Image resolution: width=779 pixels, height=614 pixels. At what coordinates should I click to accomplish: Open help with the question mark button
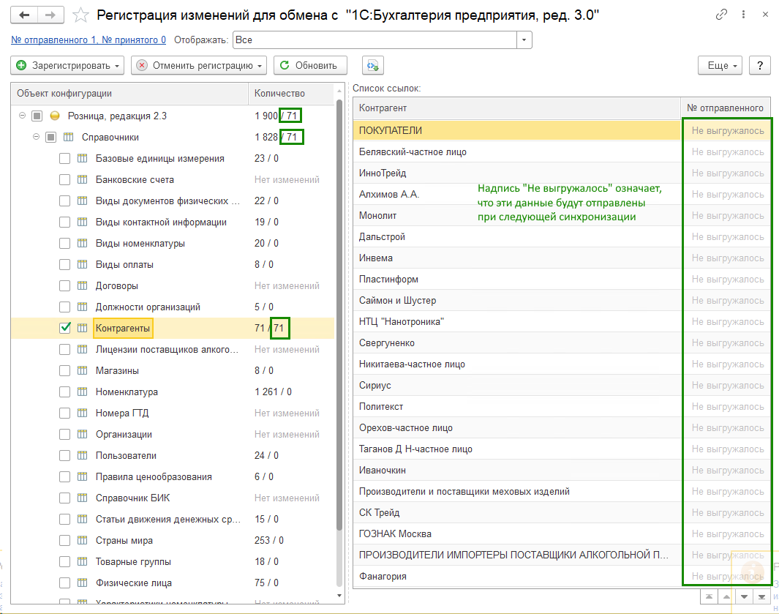760,66
